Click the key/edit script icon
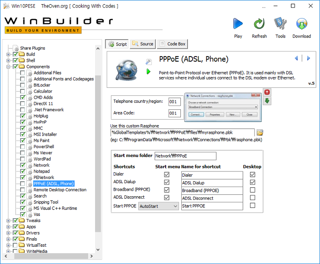Viewport: 320px width, 264px height. pos(149,62)
